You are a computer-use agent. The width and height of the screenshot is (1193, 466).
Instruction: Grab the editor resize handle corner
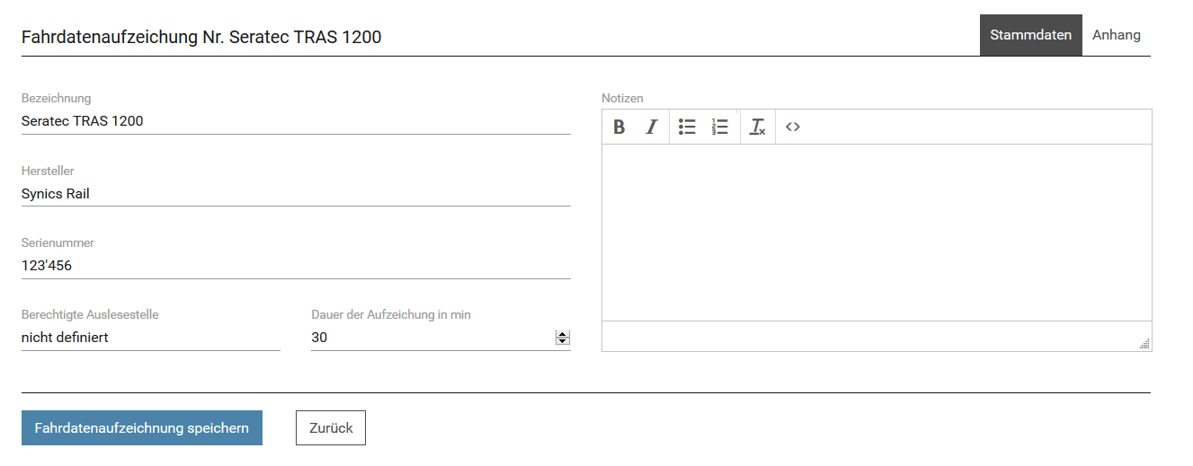pos(1144,344)
